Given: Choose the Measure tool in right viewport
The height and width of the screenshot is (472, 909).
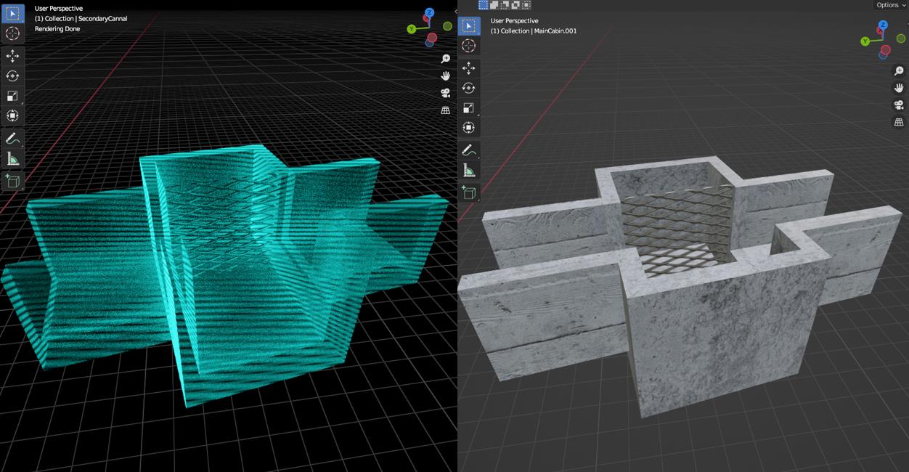Looking at the screenshot, I should click(x=469, y=171).
